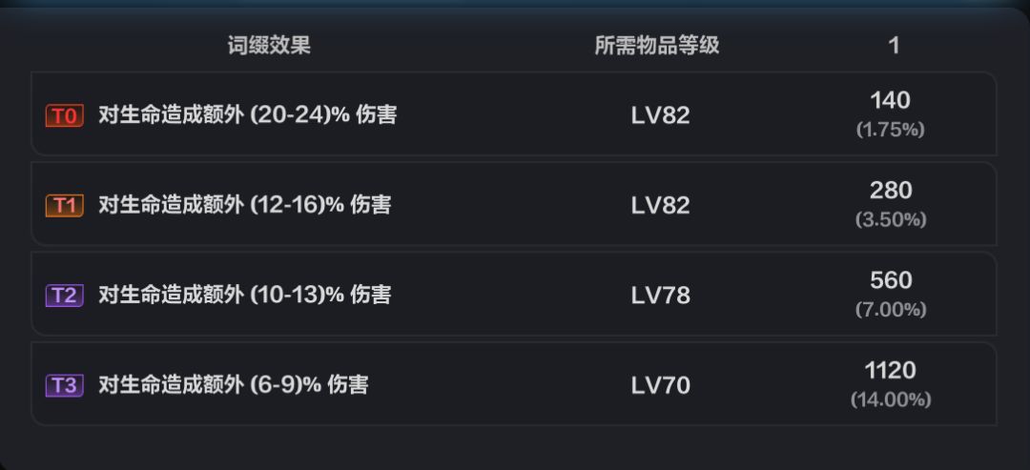Select the purple T2 tier badge

[x=64, y=296]
